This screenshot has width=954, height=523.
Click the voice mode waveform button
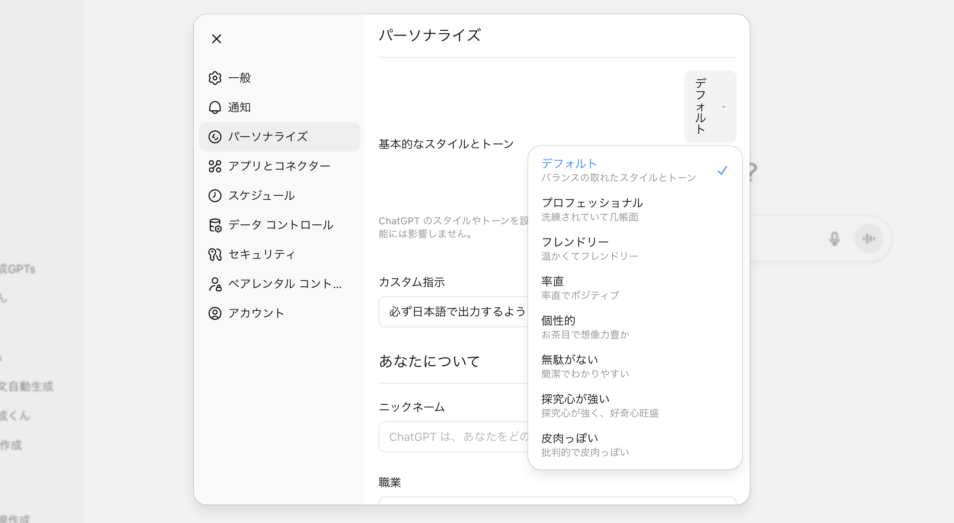pos(869,239)
